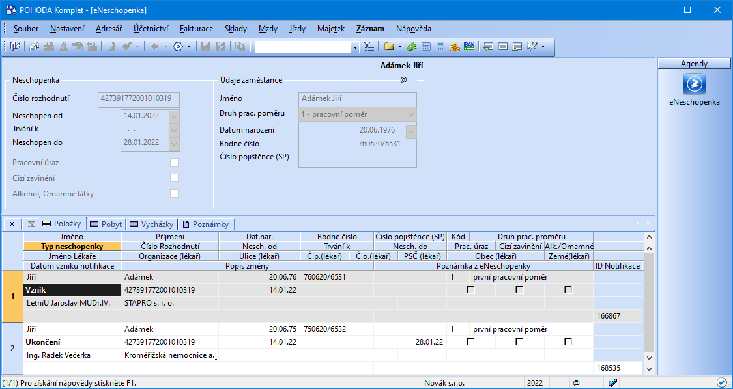The image size is (733, 389).
Task: Click the gear settings toolbar icon
Action: point(178,46)
